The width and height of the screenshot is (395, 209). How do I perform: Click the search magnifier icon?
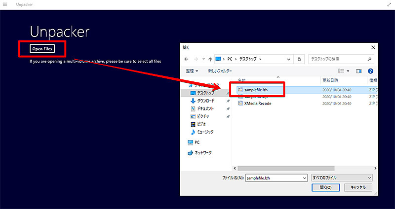click(x=369, y=59)
